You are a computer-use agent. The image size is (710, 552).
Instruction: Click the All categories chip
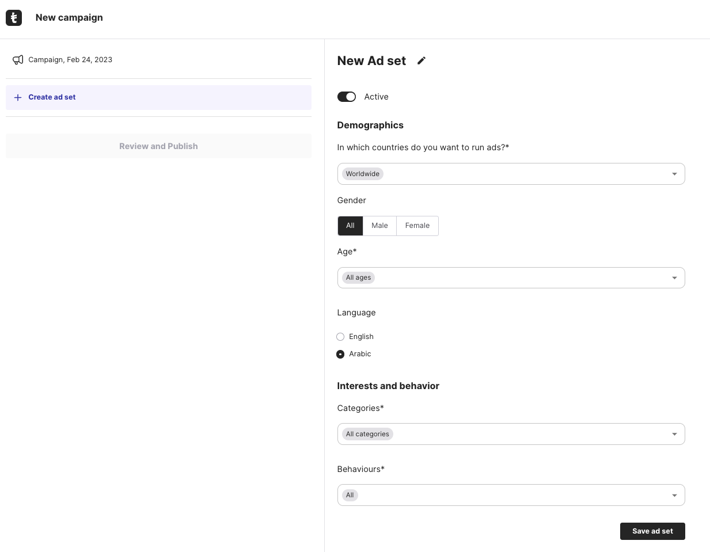point(367,434)
